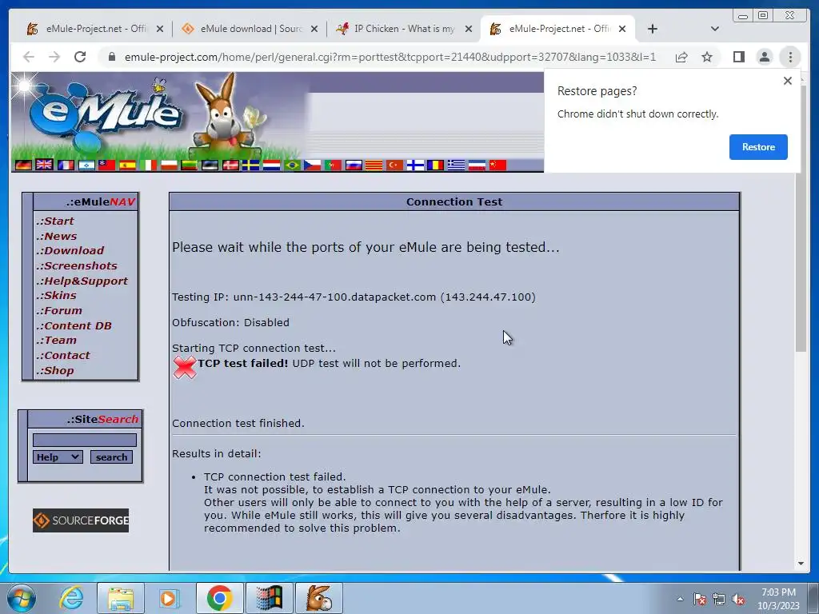Open Internet Explorer from taskbar

[71, 598]
